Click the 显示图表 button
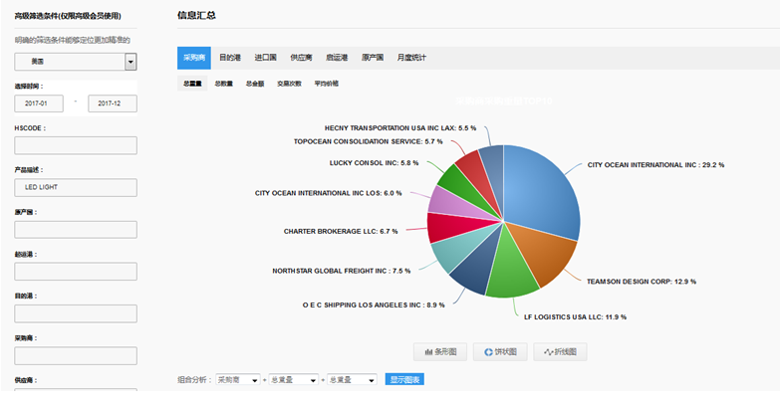 click(x=404, y=380)
